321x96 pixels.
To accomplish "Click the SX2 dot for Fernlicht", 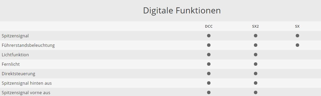I will click(x=255, y=64).
